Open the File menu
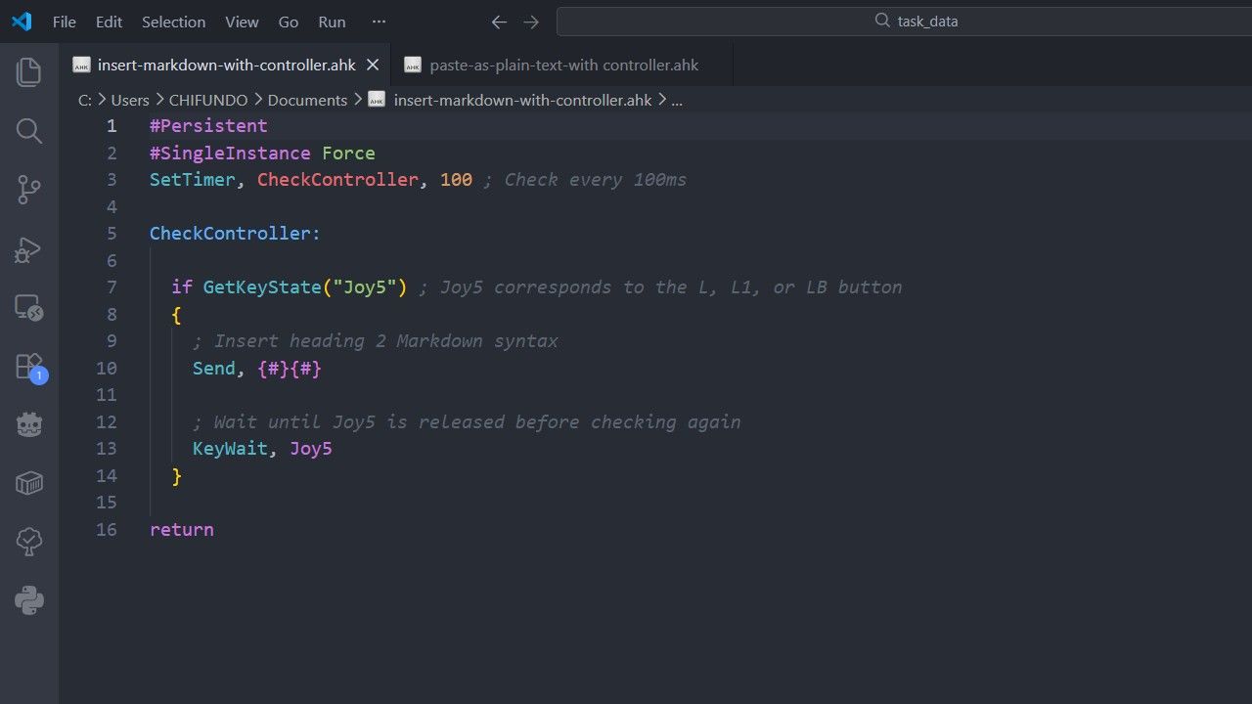The width and height of the screenshot is (1252, 704). click(65, 22)
